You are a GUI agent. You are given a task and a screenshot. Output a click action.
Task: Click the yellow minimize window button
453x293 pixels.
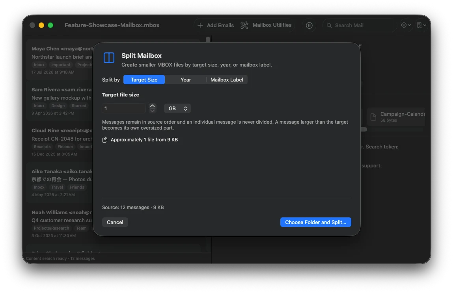(x=41, y=26)
